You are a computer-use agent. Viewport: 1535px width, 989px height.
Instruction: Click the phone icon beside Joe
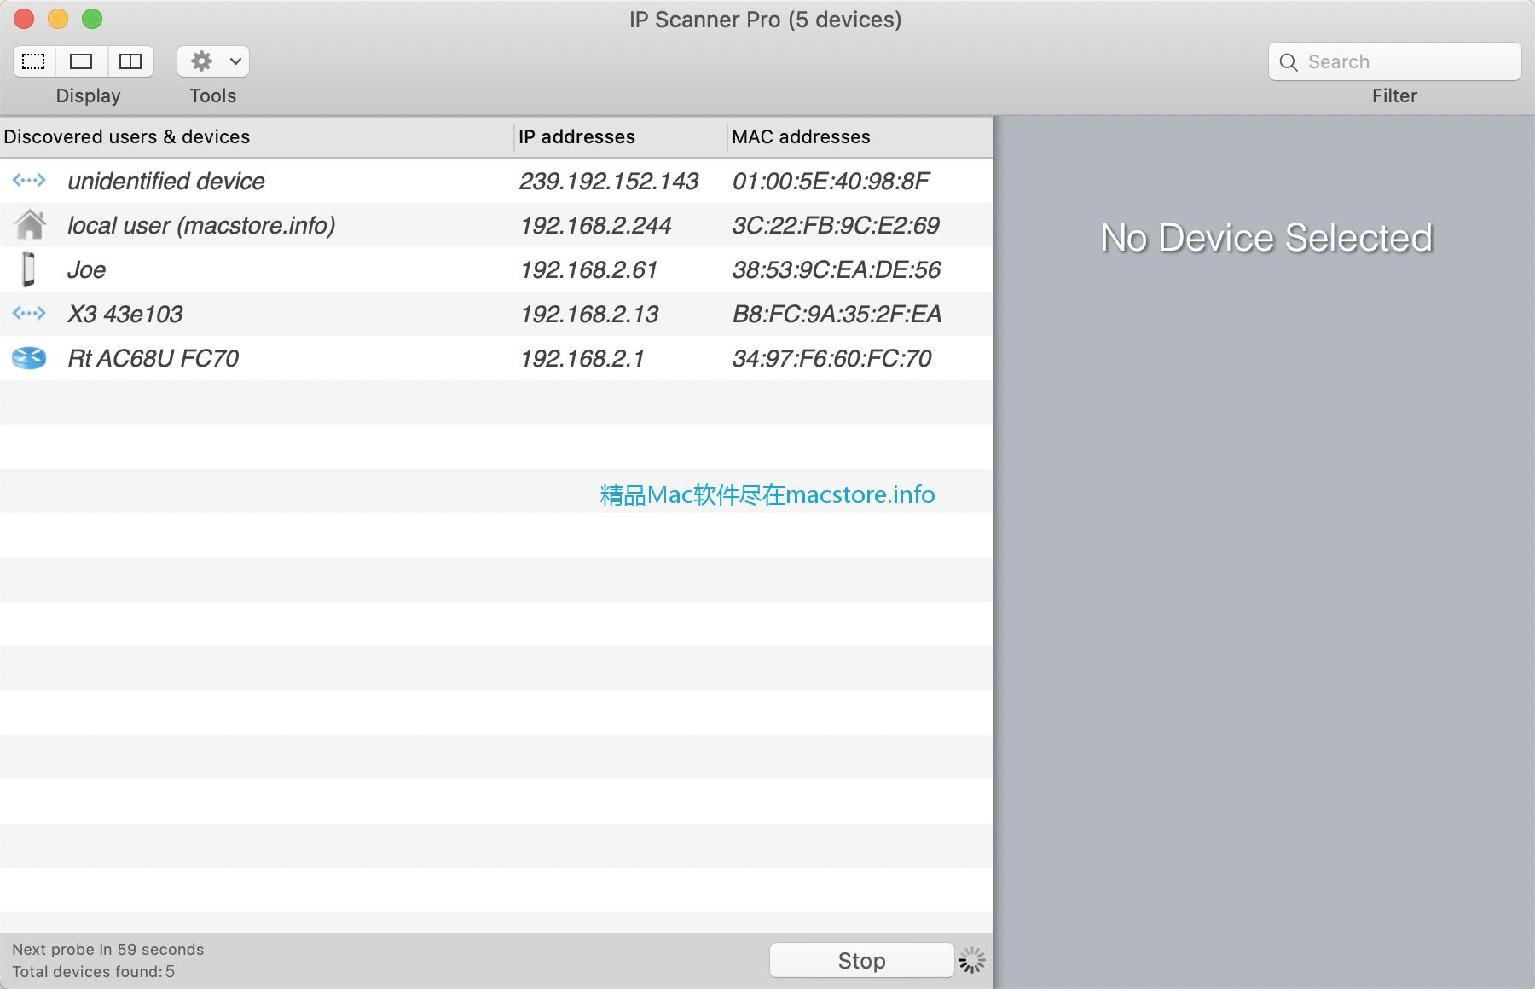pyautogui.click(x=29, y=269)
